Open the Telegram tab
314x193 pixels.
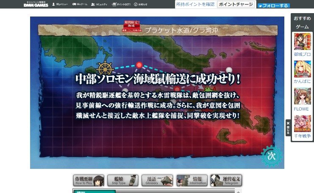(226, 180)
